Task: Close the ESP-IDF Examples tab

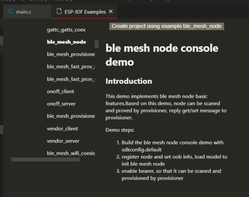Action: coord(111,11)
